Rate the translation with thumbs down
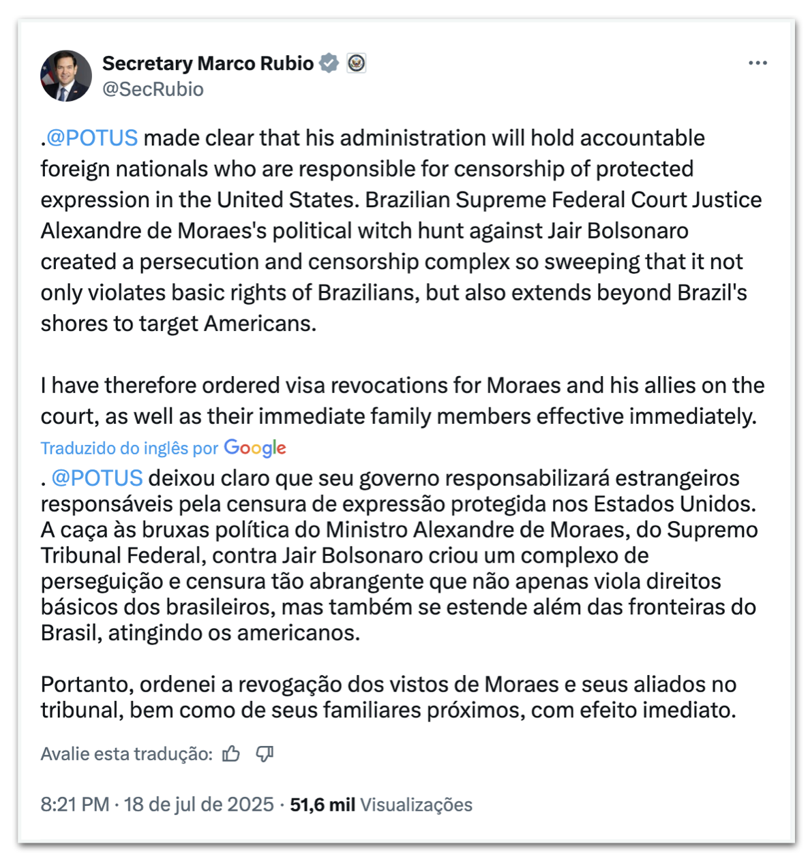The image size is (810, 857). pos(265,753)
